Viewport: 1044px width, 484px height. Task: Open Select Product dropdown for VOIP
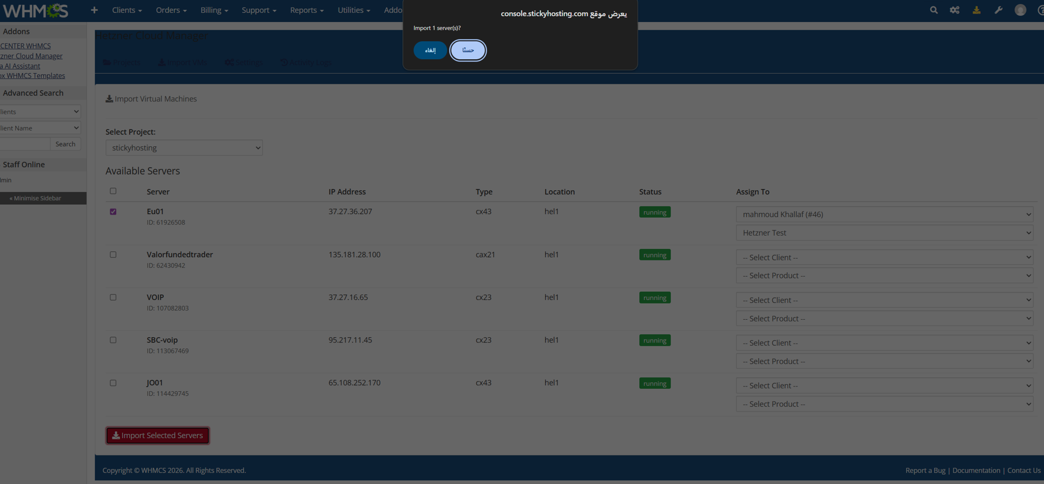click(884, 319)
